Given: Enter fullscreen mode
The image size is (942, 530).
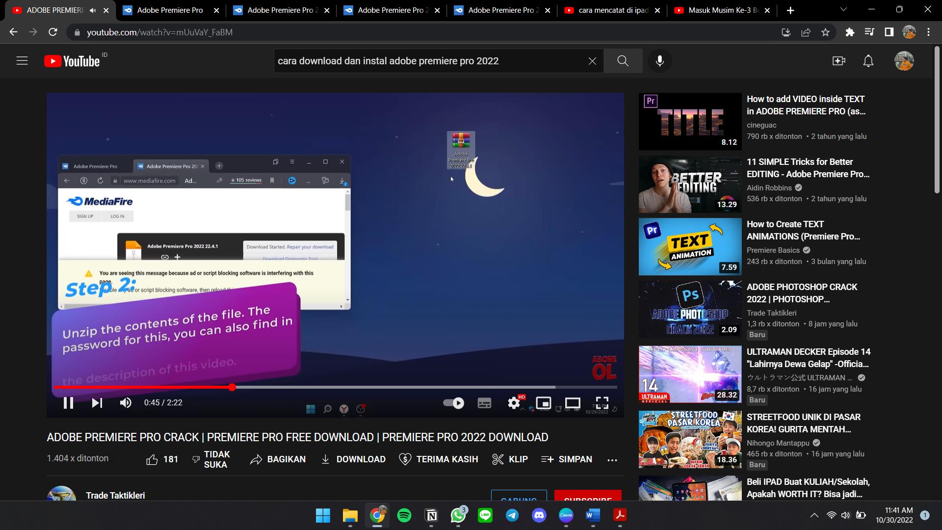Looking at the screenshot, I should 602,403.
